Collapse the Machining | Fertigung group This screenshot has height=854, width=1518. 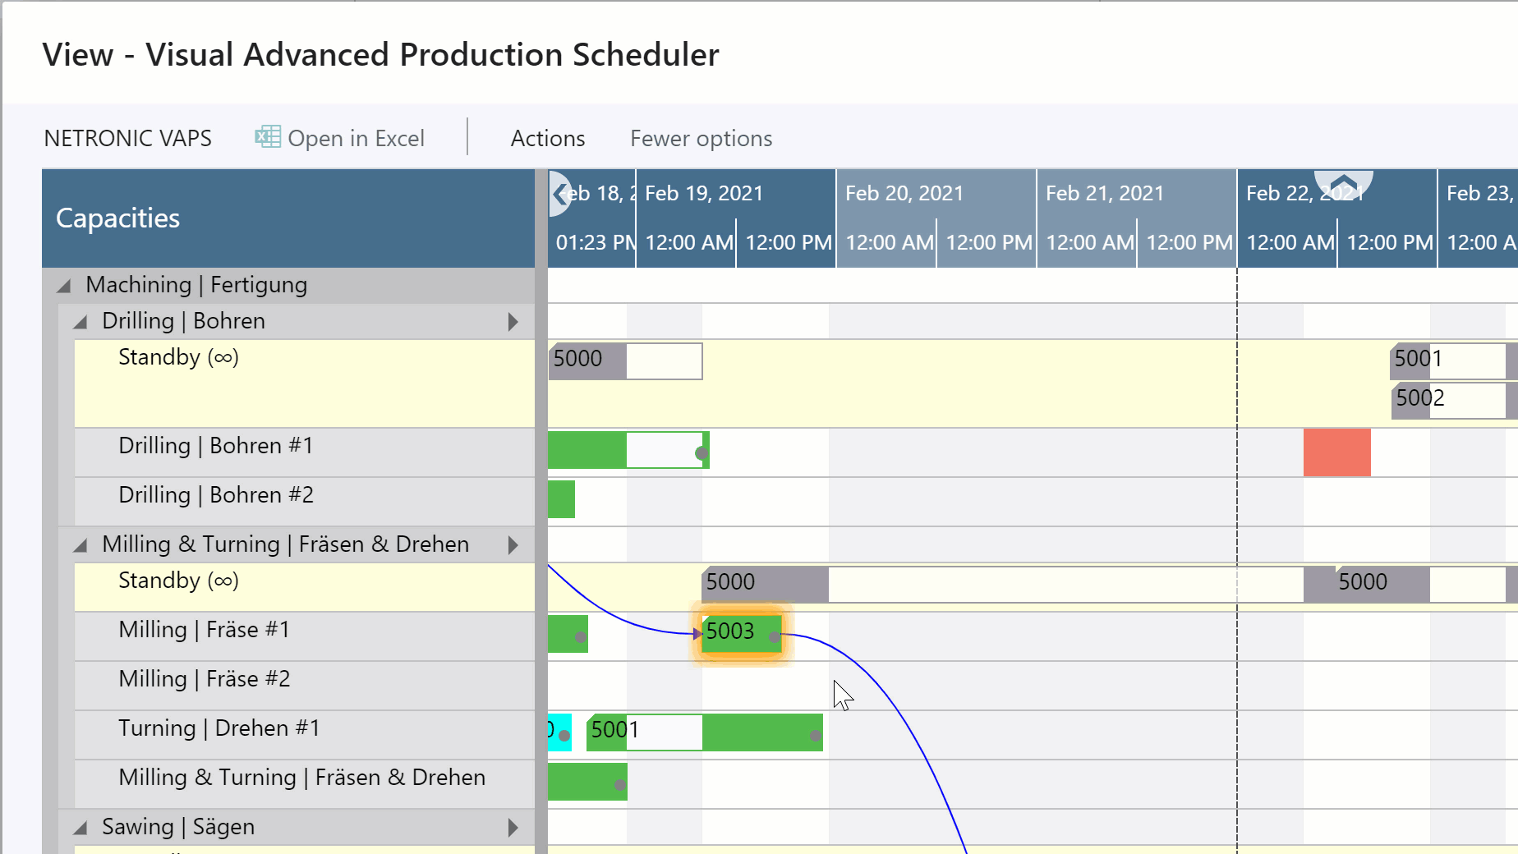click(x=63, y=285)
